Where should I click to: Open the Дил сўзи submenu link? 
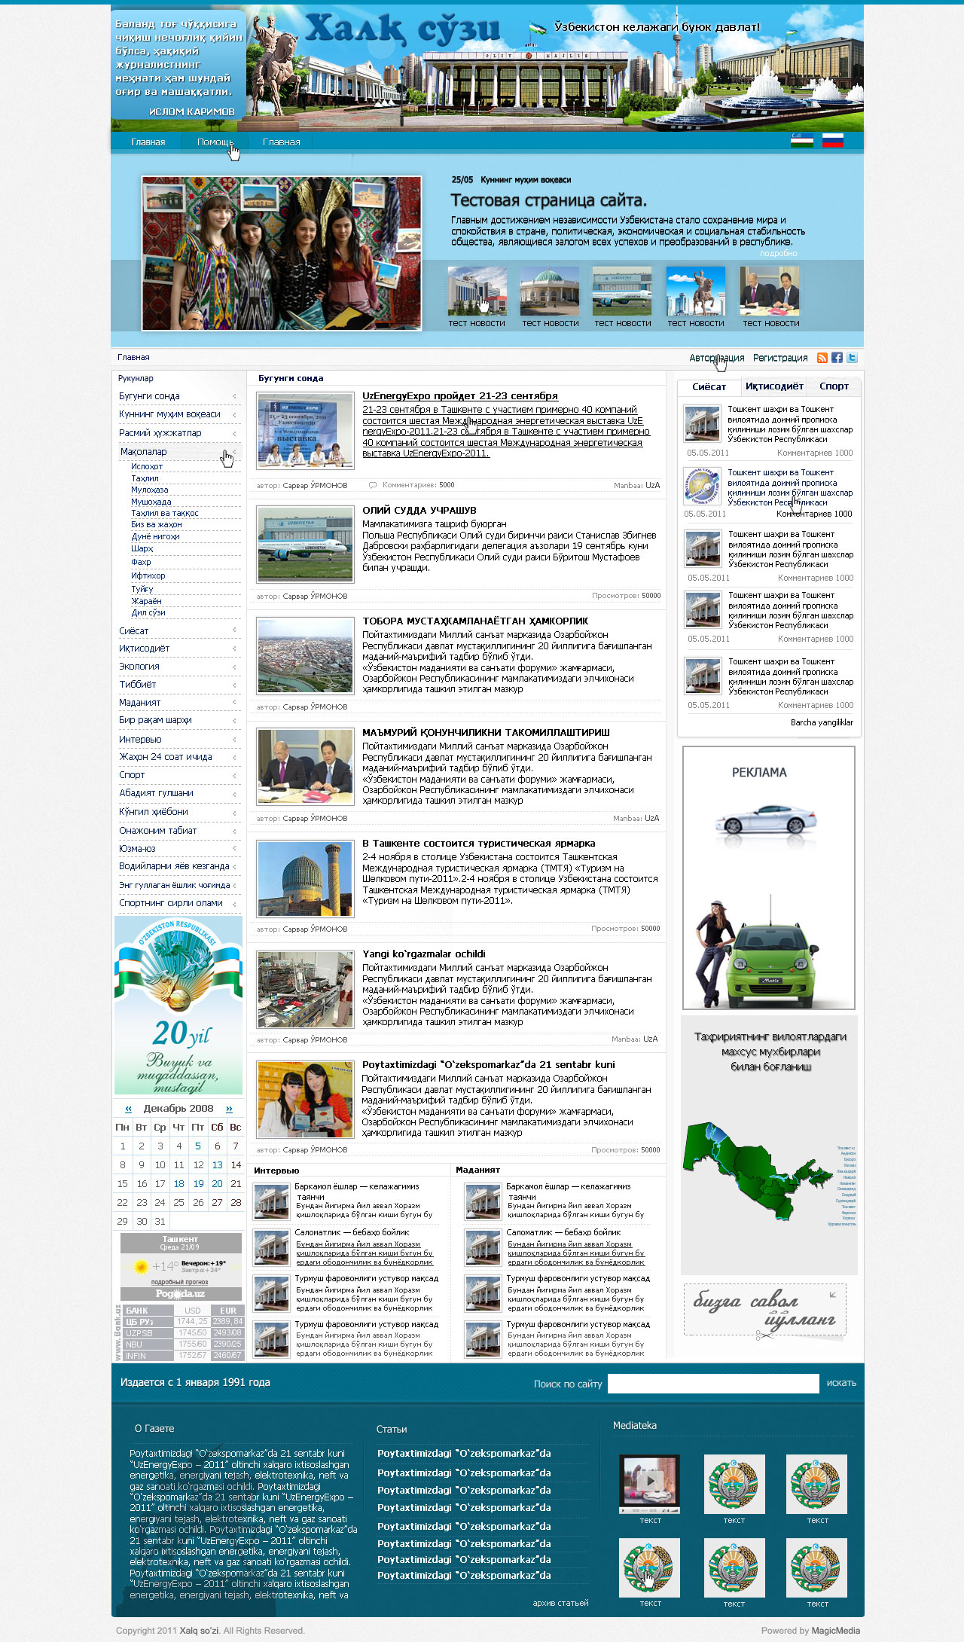coord(148,613)
